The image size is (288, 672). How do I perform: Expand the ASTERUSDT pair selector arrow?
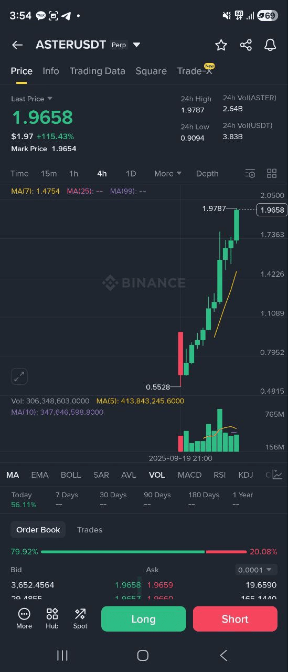click(136, 45)
